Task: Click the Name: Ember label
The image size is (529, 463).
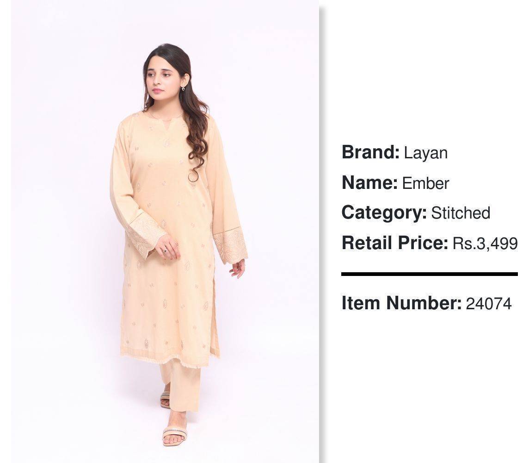Action: click(395, 183)
